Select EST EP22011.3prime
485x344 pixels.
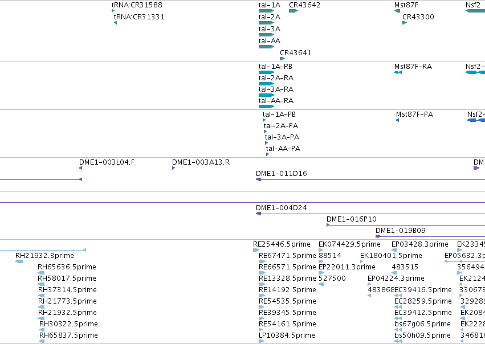click(x=321, y=273)
